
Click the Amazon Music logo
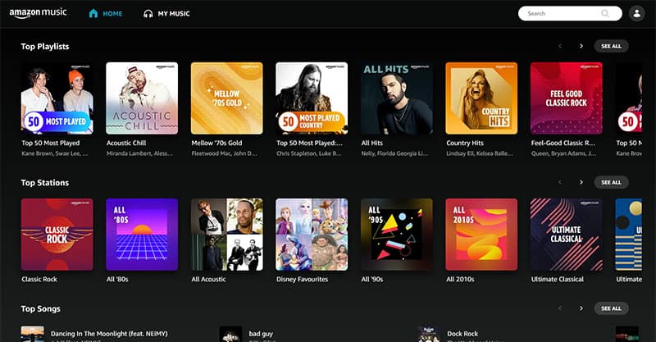coord(38,13)
